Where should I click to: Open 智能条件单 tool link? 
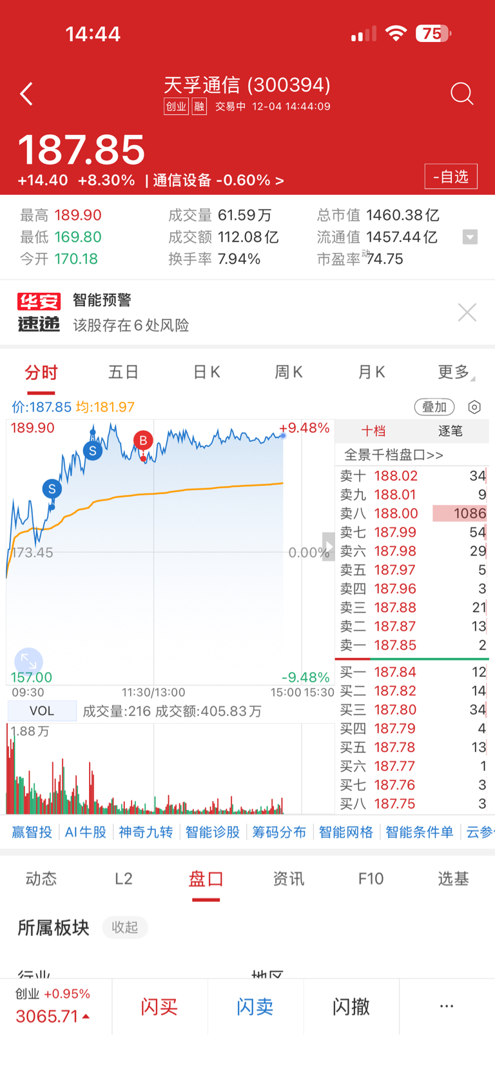[x=420, y=832]
